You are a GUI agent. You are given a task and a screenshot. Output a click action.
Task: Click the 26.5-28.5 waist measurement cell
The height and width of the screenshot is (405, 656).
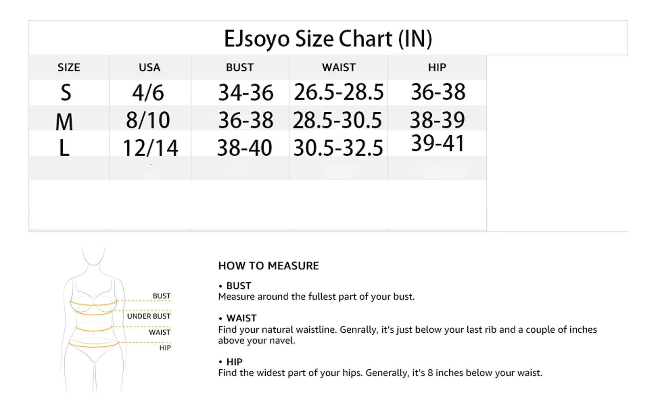tap(338, 92)
